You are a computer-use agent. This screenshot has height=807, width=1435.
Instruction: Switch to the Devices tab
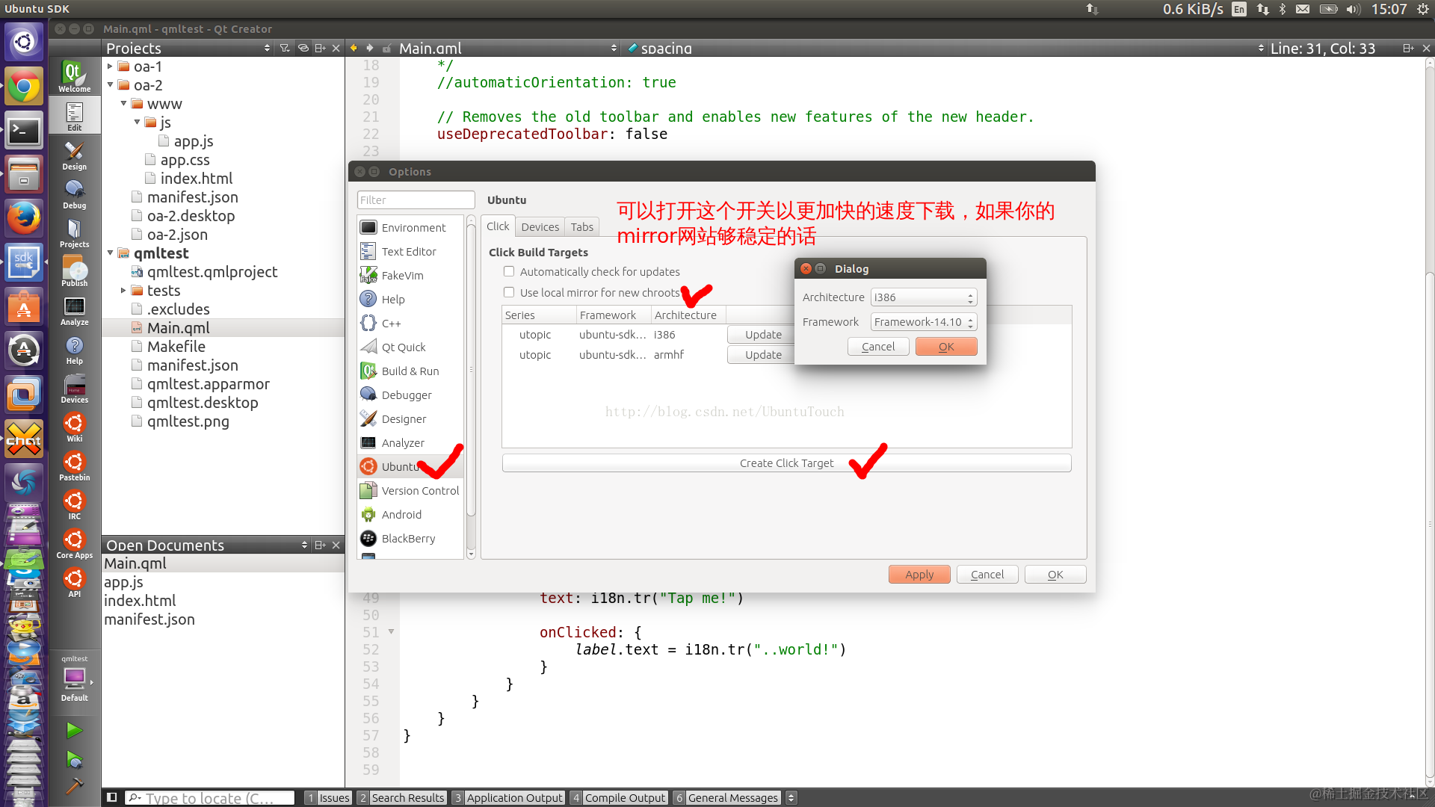pyautogui.click(x=540, y=227)
